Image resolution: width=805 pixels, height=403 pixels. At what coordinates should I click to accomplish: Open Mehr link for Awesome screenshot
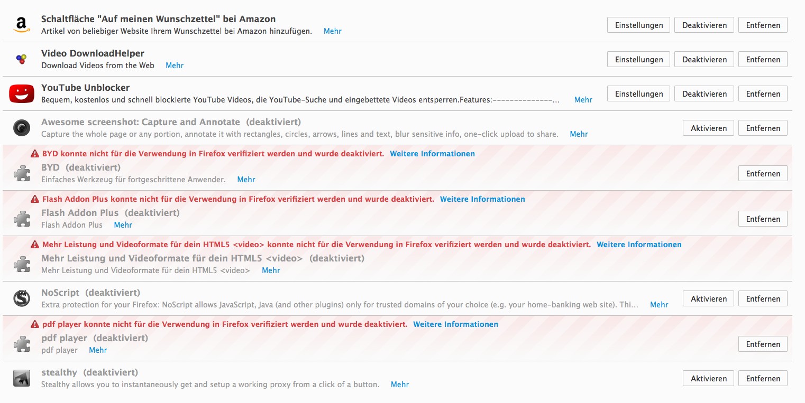click(x=579, y=134)
